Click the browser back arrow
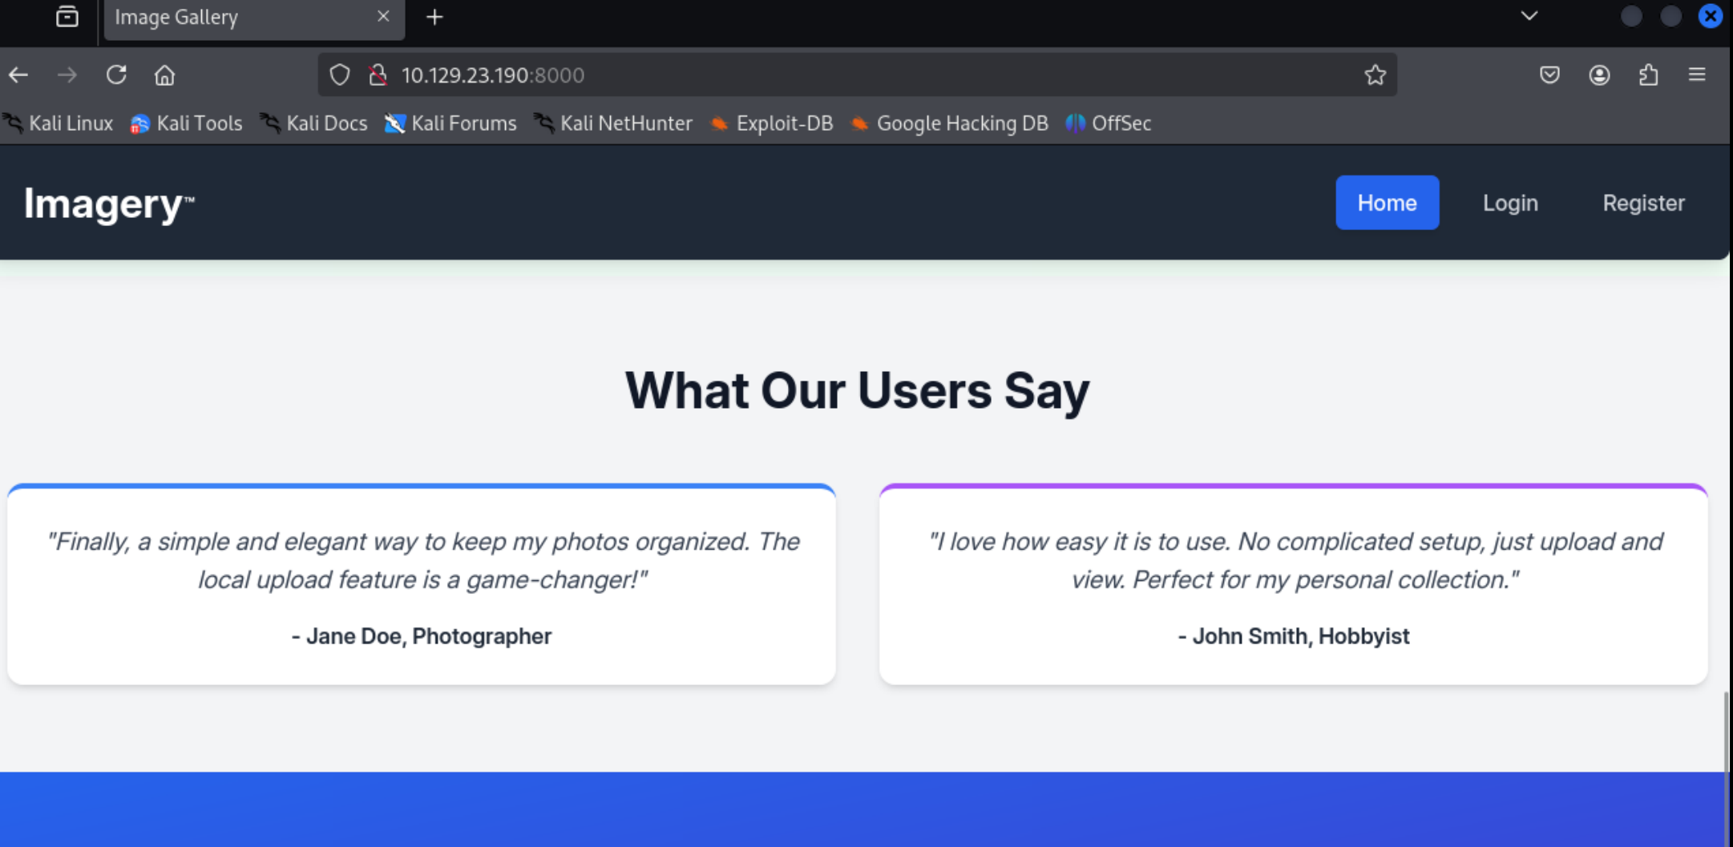This screenshot has height=847, width=1733. click(19, 75)
